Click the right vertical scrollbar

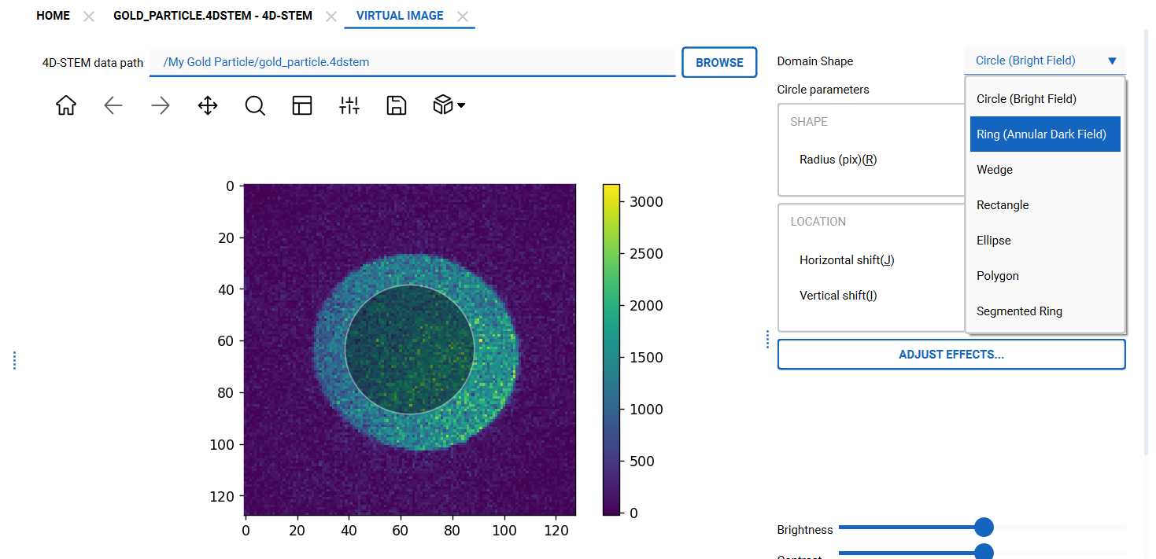pos(1147,242)
